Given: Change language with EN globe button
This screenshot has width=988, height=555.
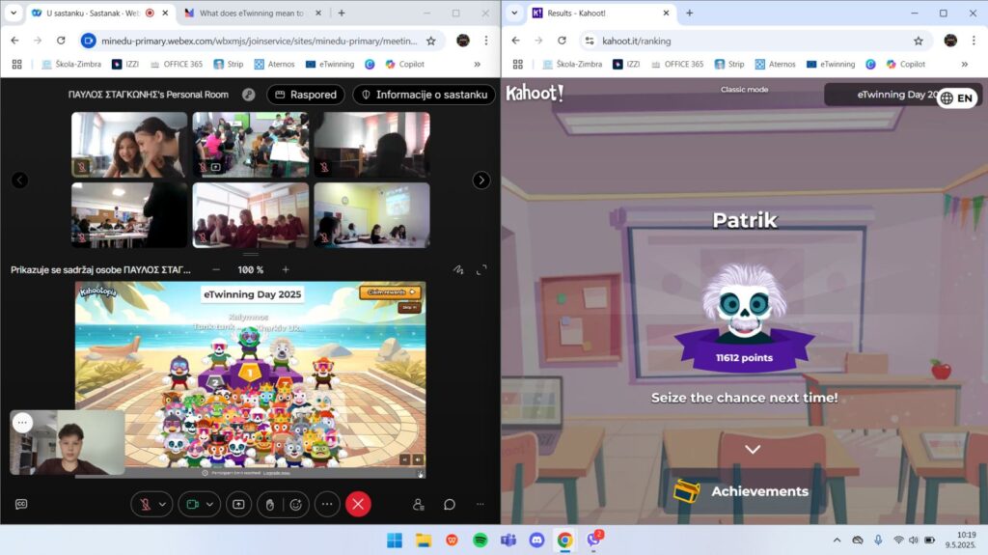Looking at the screenshot, I should [x=956, y=97].
